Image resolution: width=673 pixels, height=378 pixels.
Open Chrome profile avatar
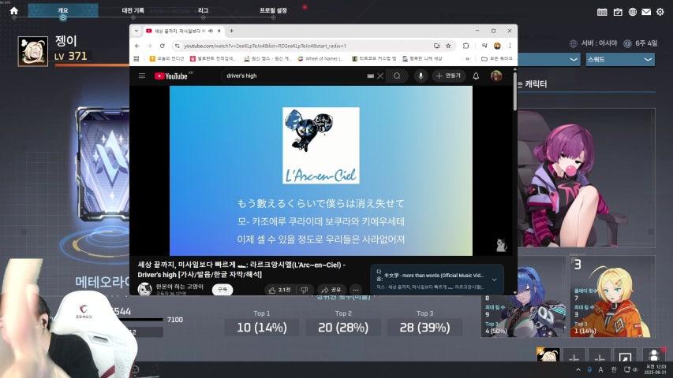pos(497,46)
